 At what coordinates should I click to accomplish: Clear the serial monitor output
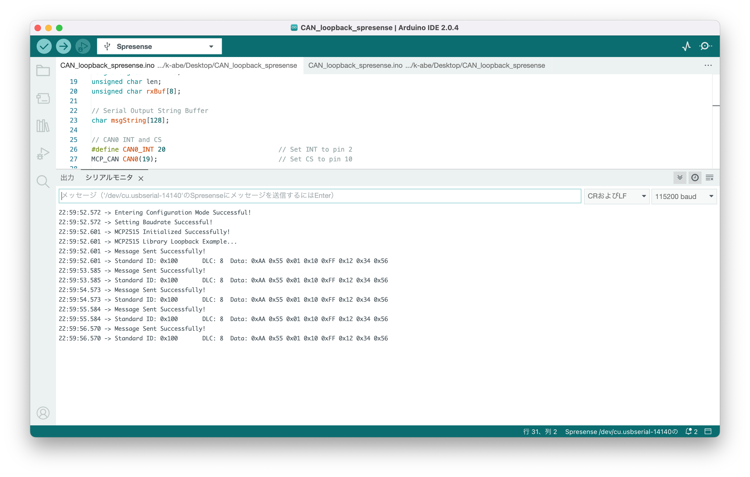click(x=709, y=177)
